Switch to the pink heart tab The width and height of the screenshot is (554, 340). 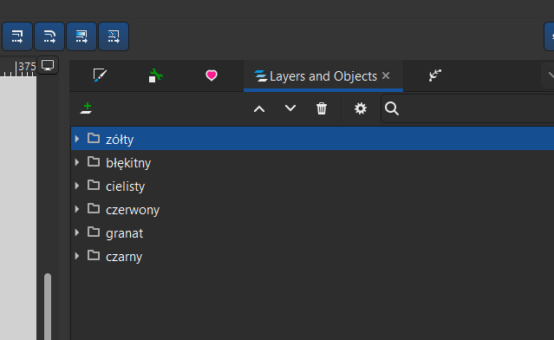[x=212, y=75]
